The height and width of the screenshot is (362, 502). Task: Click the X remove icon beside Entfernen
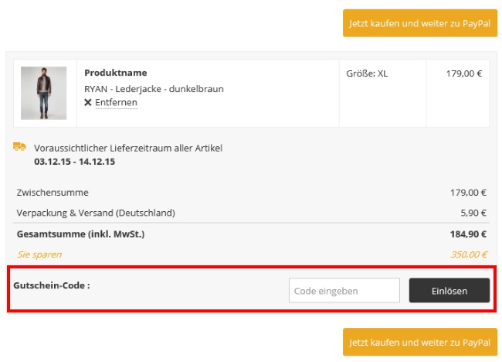[x=88, y=102]
